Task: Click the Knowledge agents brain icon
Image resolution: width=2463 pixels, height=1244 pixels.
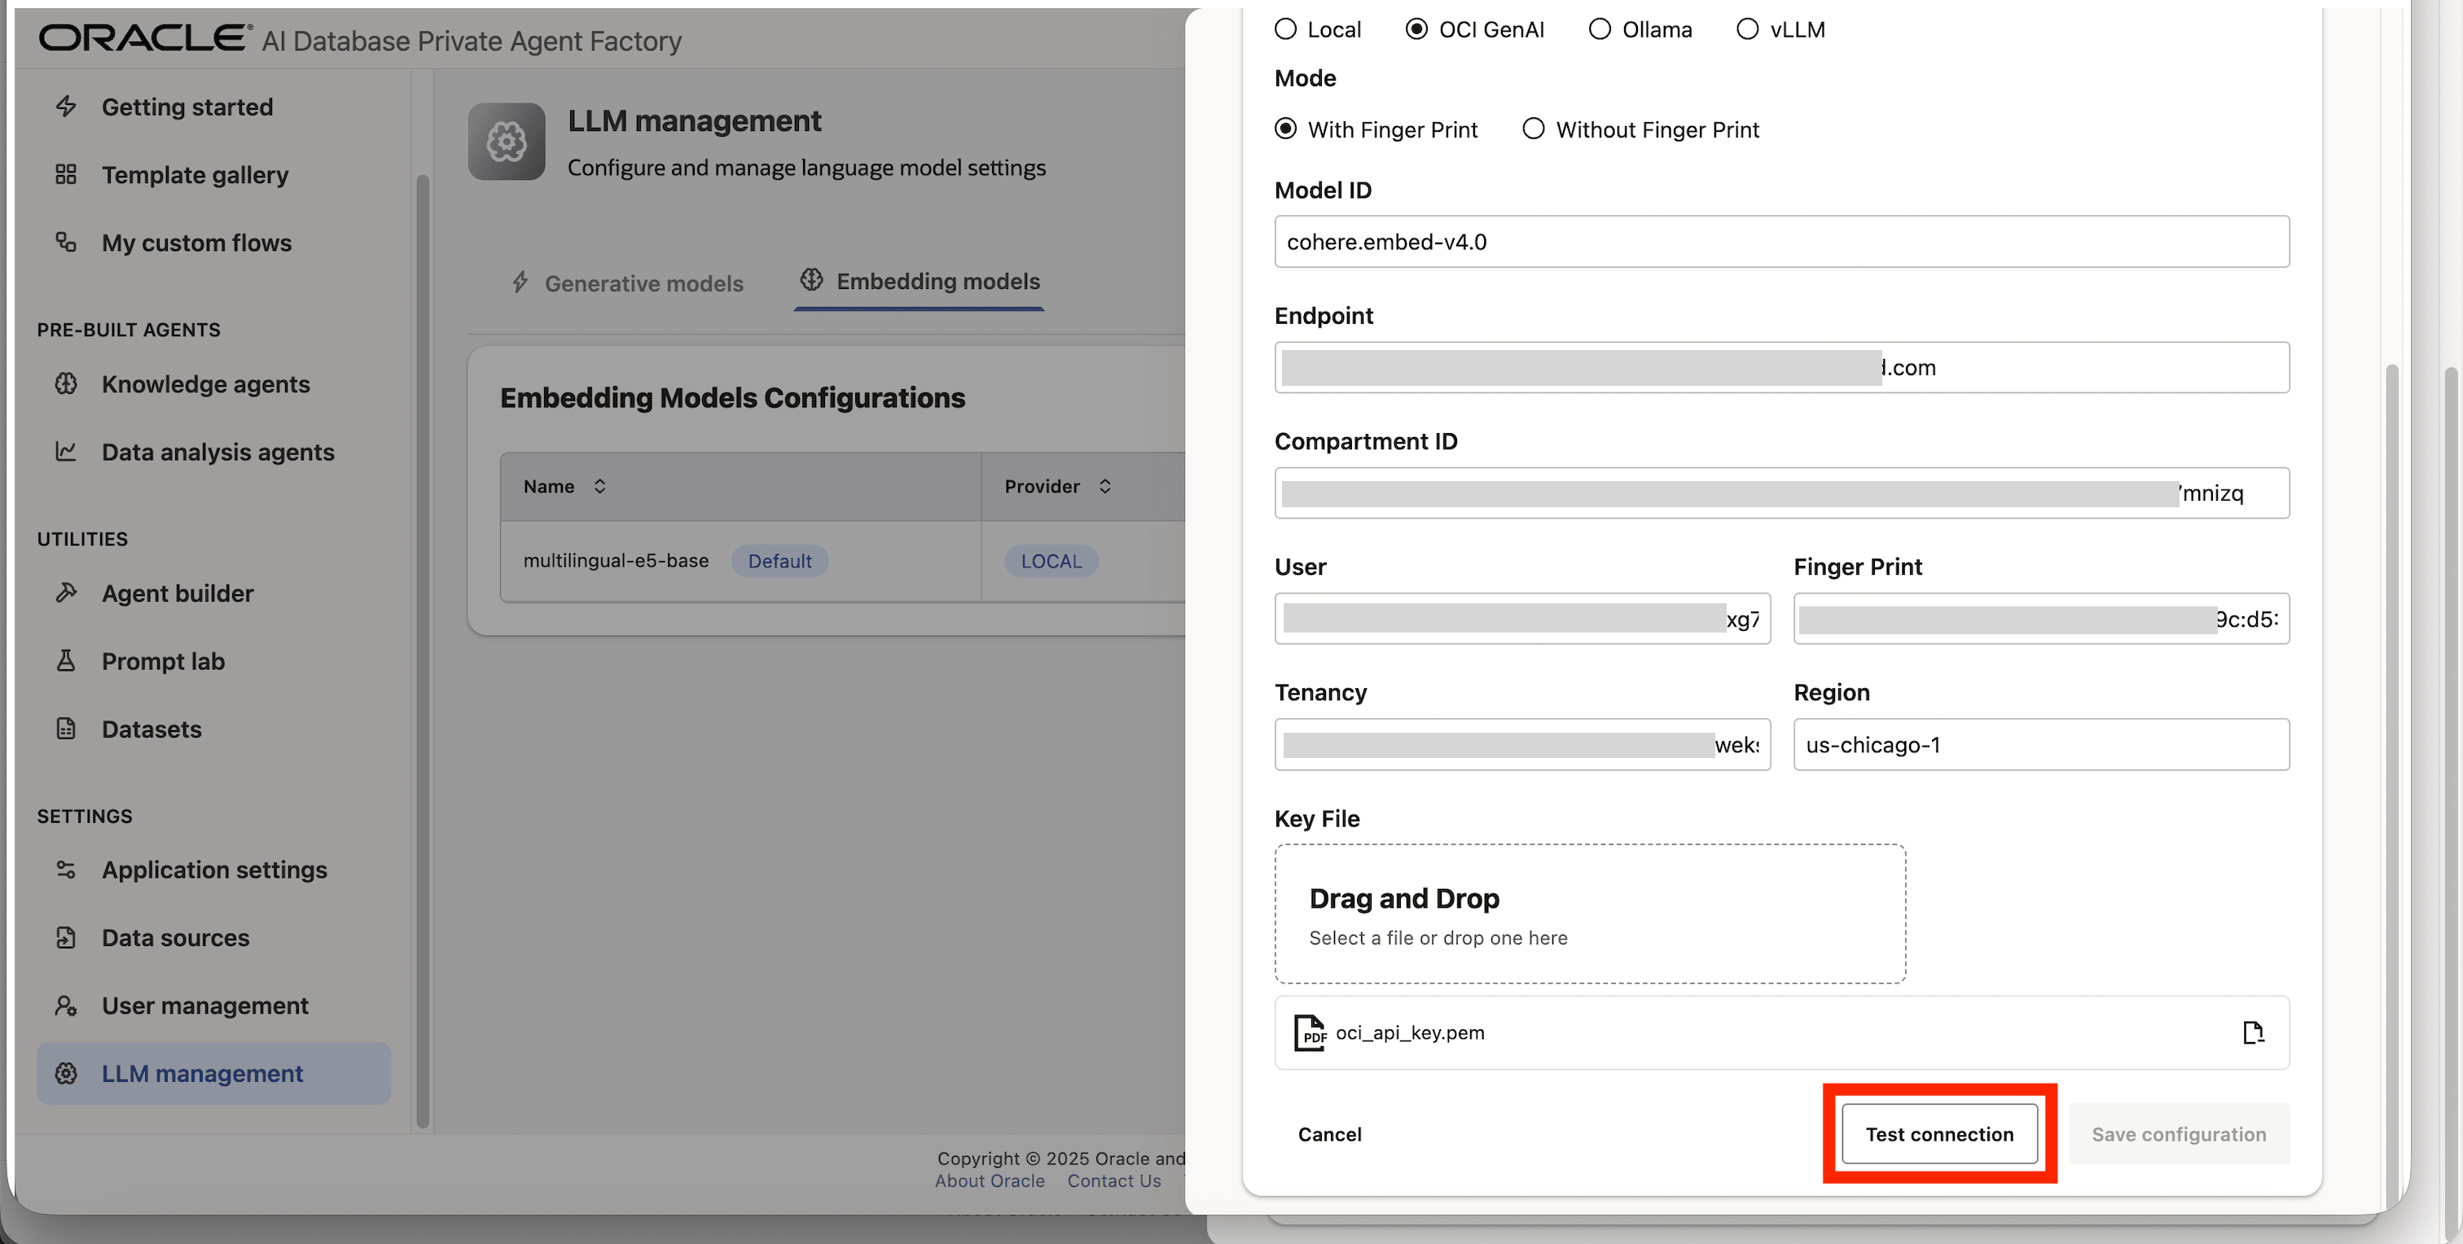Action: (65, 384)
